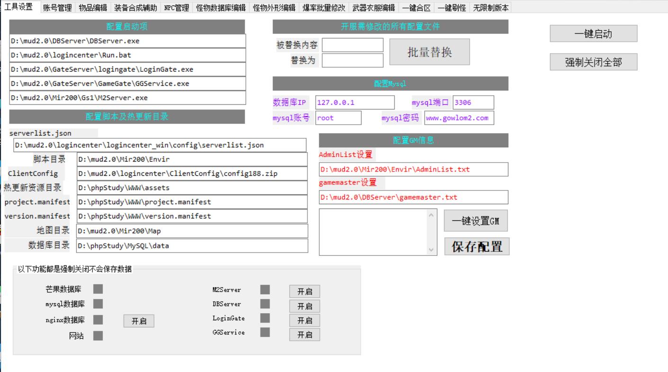This screenshot has height=372, width=668.
Task: Click the gamemaster.txt path field
Action: (x=414, y=197)
